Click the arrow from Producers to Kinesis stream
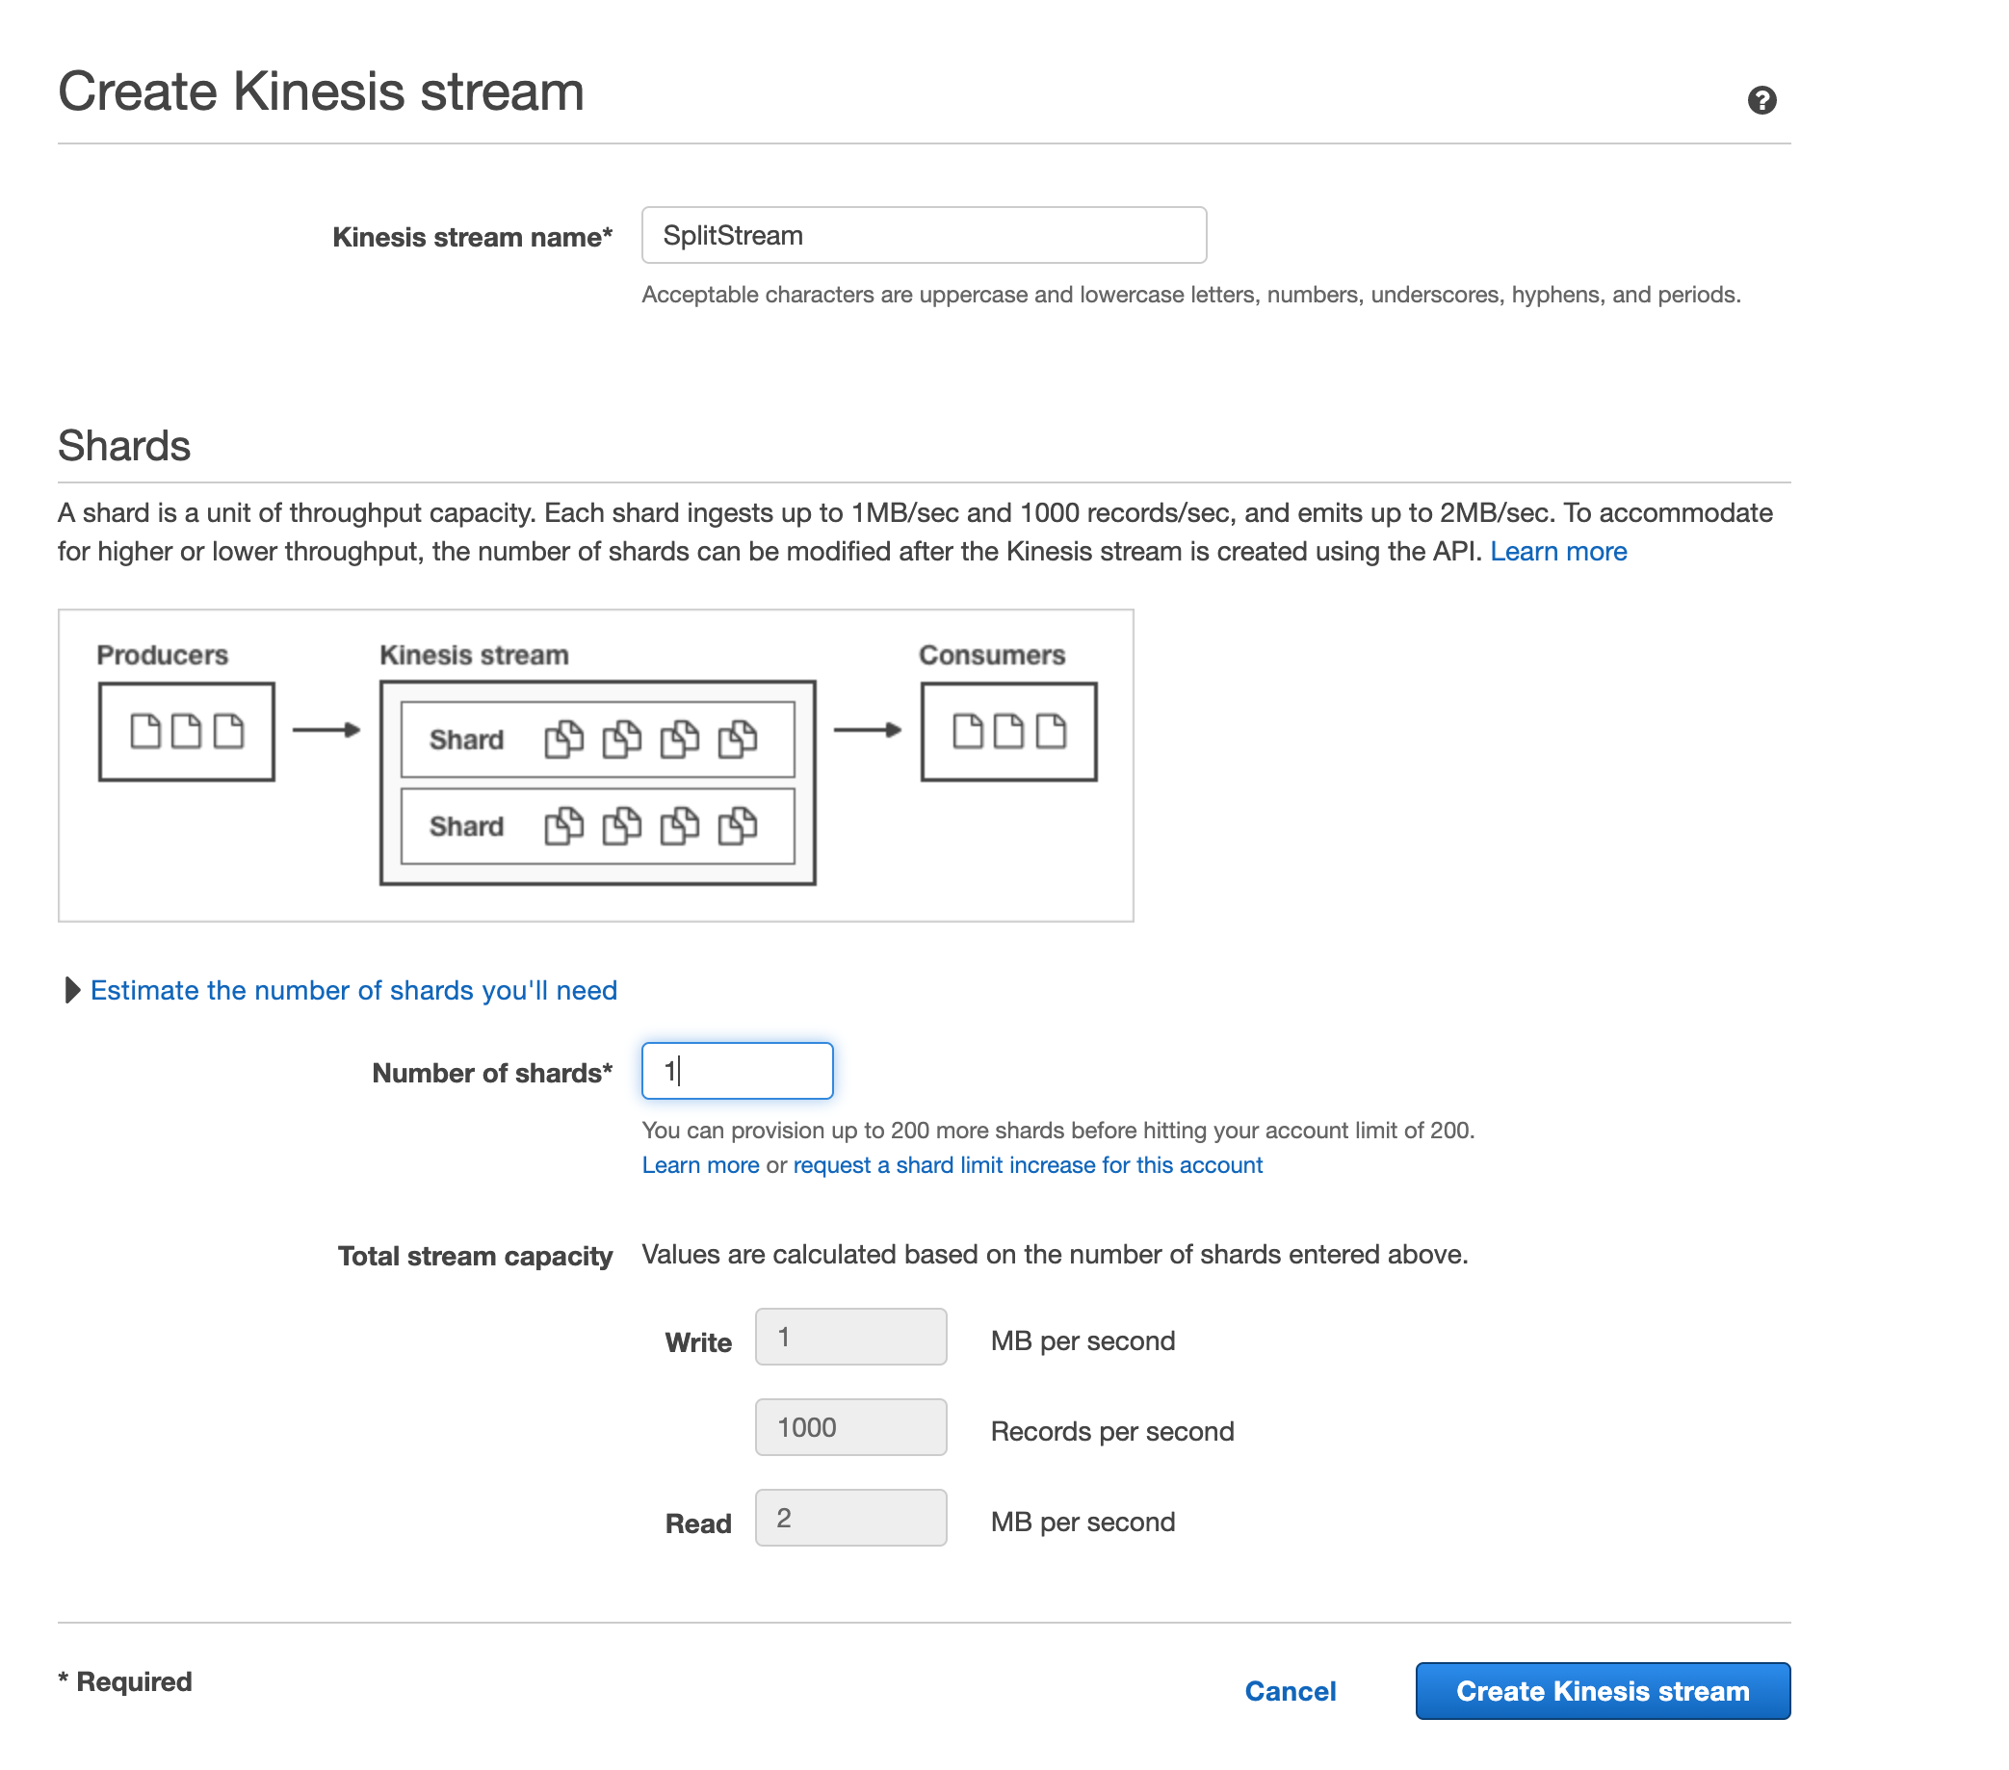 [x=326, y=729]
